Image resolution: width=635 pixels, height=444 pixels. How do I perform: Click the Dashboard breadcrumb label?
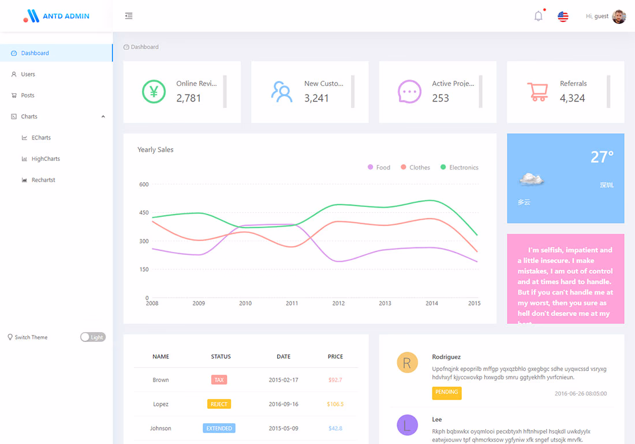click(x=144, y=47)
